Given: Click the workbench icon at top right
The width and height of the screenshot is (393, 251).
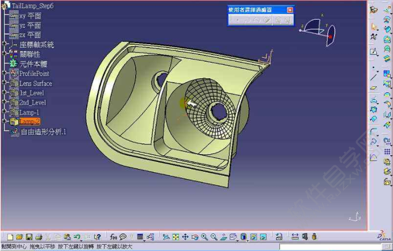Looking at the screenshot, I should 374,10.
